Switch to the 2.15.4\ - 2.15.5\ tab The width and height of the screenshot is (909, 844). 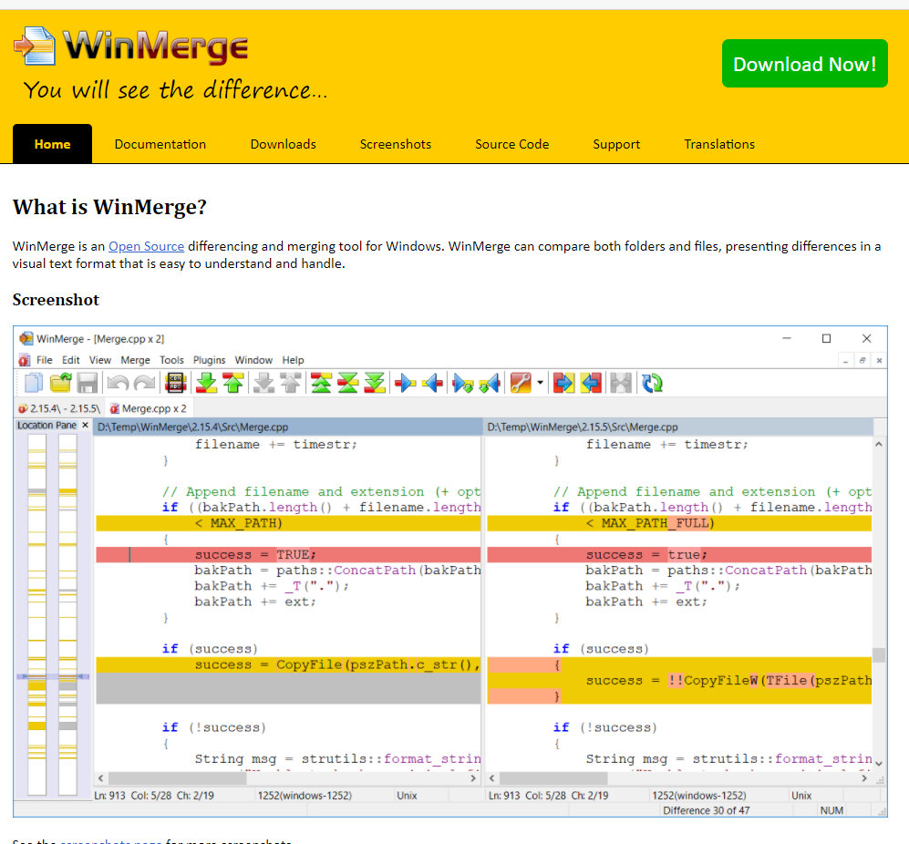[x=59, y=408]
